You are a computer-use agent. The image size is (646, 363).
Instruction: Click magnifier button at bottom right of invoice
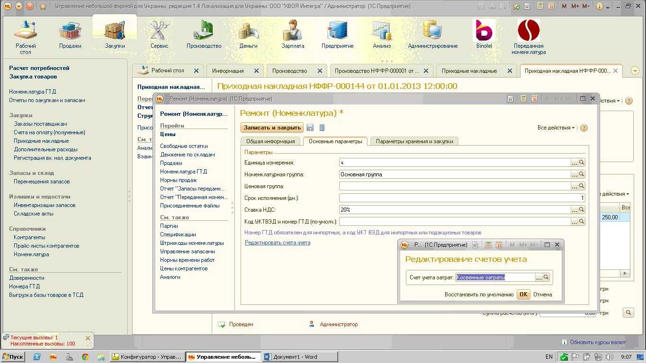pos(628,312)
